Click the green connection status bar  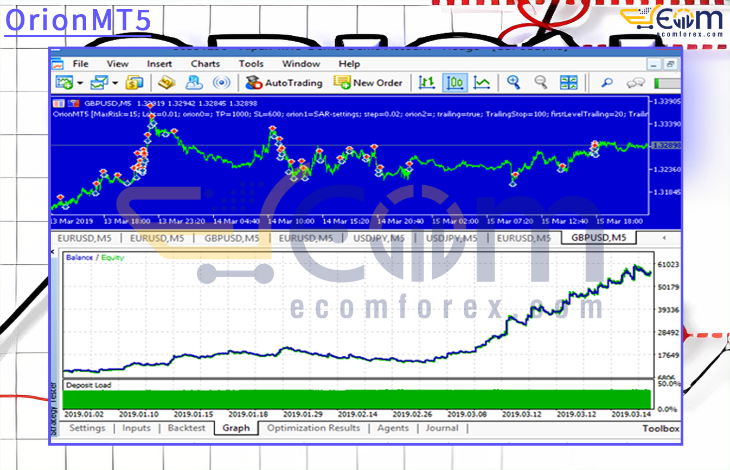pos(667,83)
